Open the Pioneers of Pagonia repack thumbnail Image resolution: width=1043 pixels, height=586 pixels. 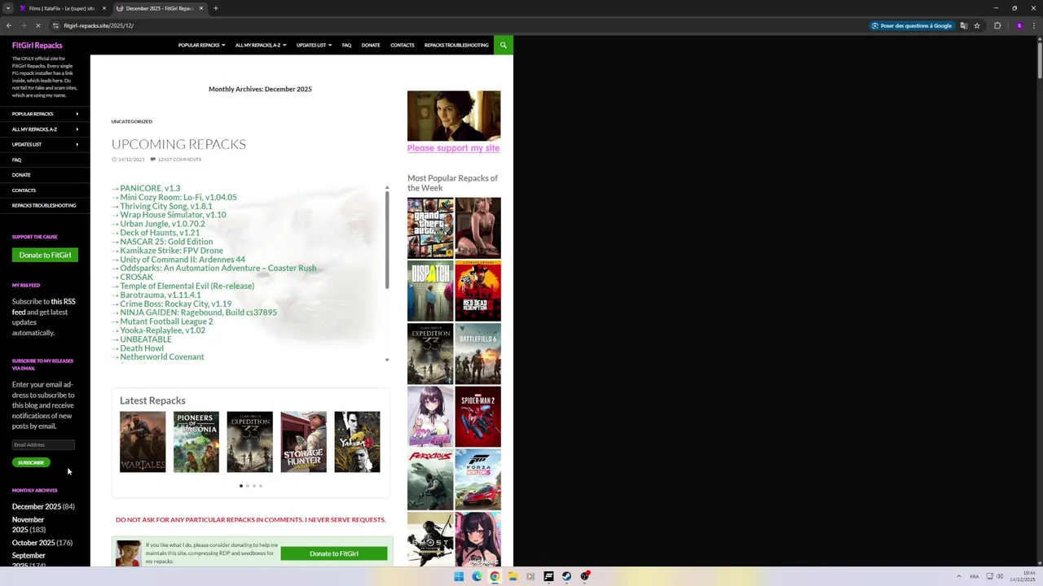(196, 442)
